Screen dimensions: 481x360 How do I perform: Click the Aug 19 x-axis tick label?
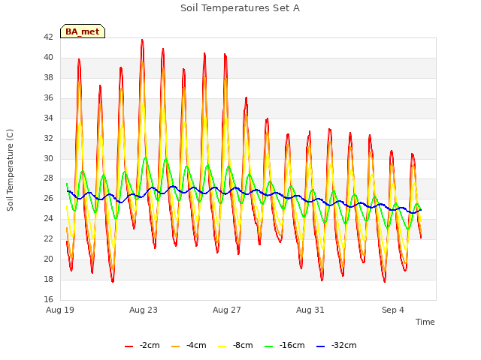tap(60, 310)
